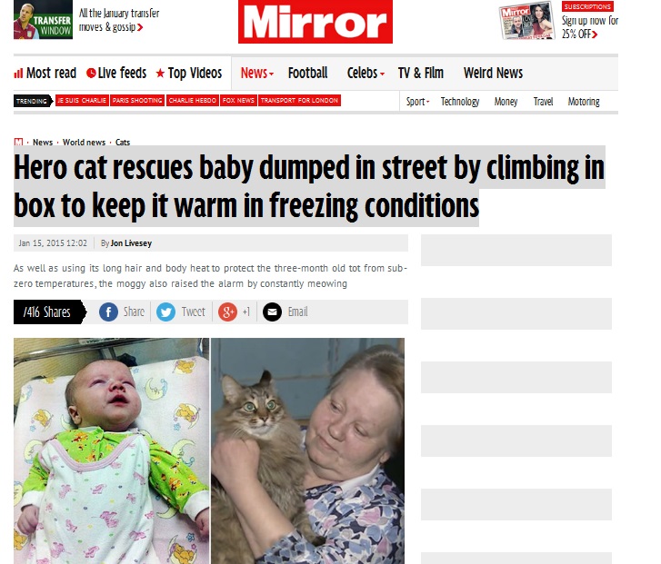Click the Google Plus icon
The width and height of the screenshot is (661, 564).
227,312
